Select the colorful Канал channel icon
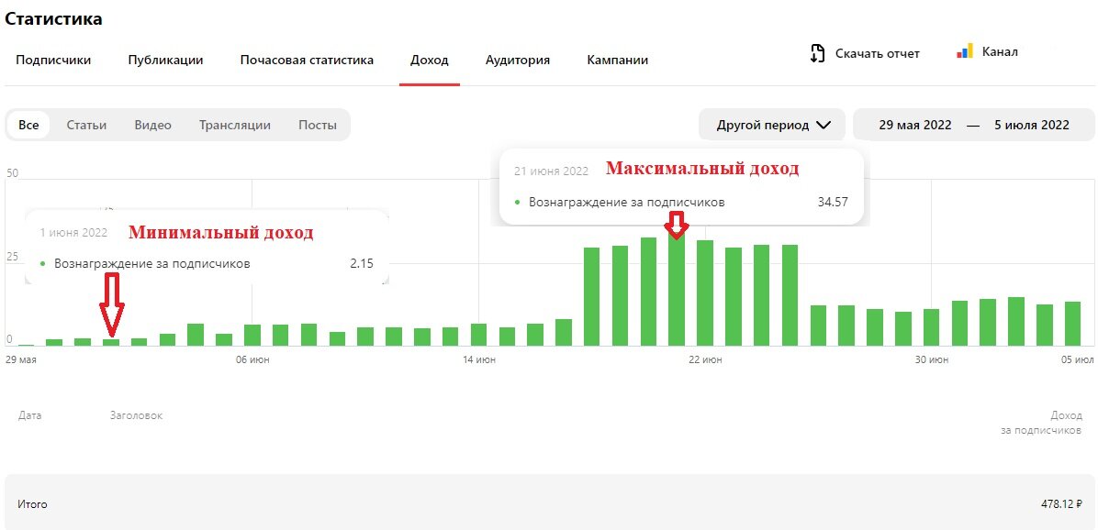Image resolution: width=1098 pixels, height=530 pixels. click(964, 52)
